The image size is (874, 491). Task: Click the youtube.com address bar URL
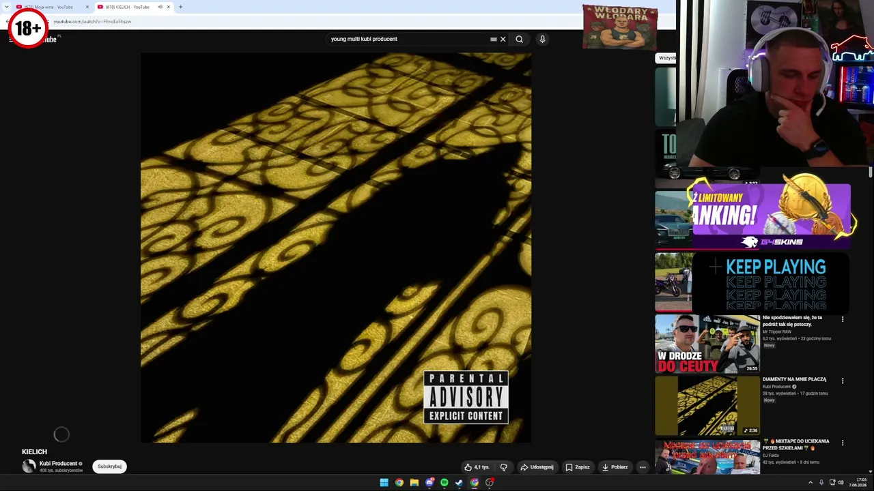tap(92, 21)
